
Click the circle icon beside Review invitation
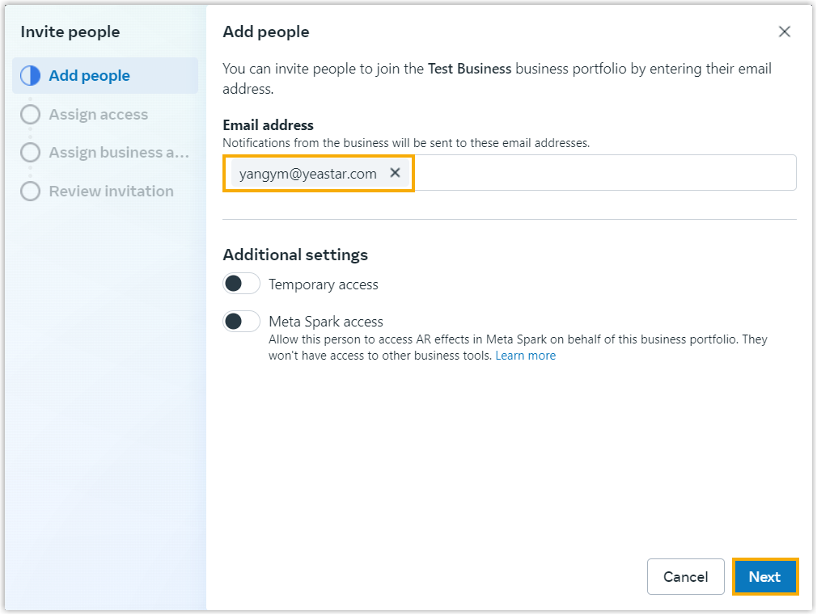30,192
